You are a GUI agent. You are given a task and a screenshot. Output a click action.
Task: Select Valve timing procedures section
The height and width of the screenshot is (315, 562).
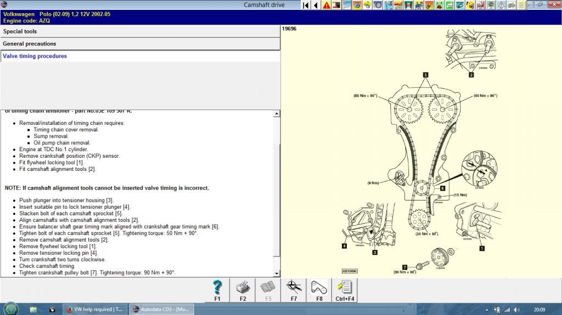(x=140, y=56)
